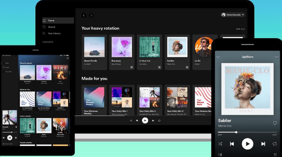This screenshot has width=282, height=157.
Task: Skip to previous track on tablet
Action: coord(3,138)
